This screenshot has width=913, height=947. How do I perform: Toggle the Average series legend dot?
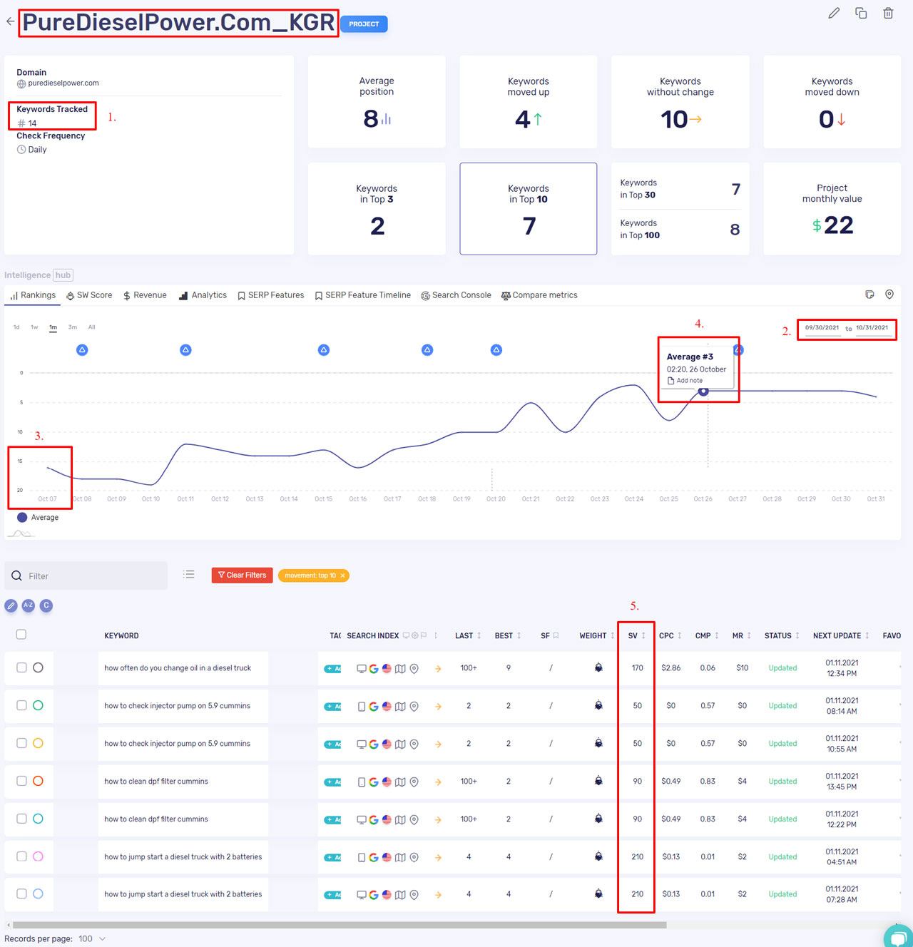tap(22, 518)
